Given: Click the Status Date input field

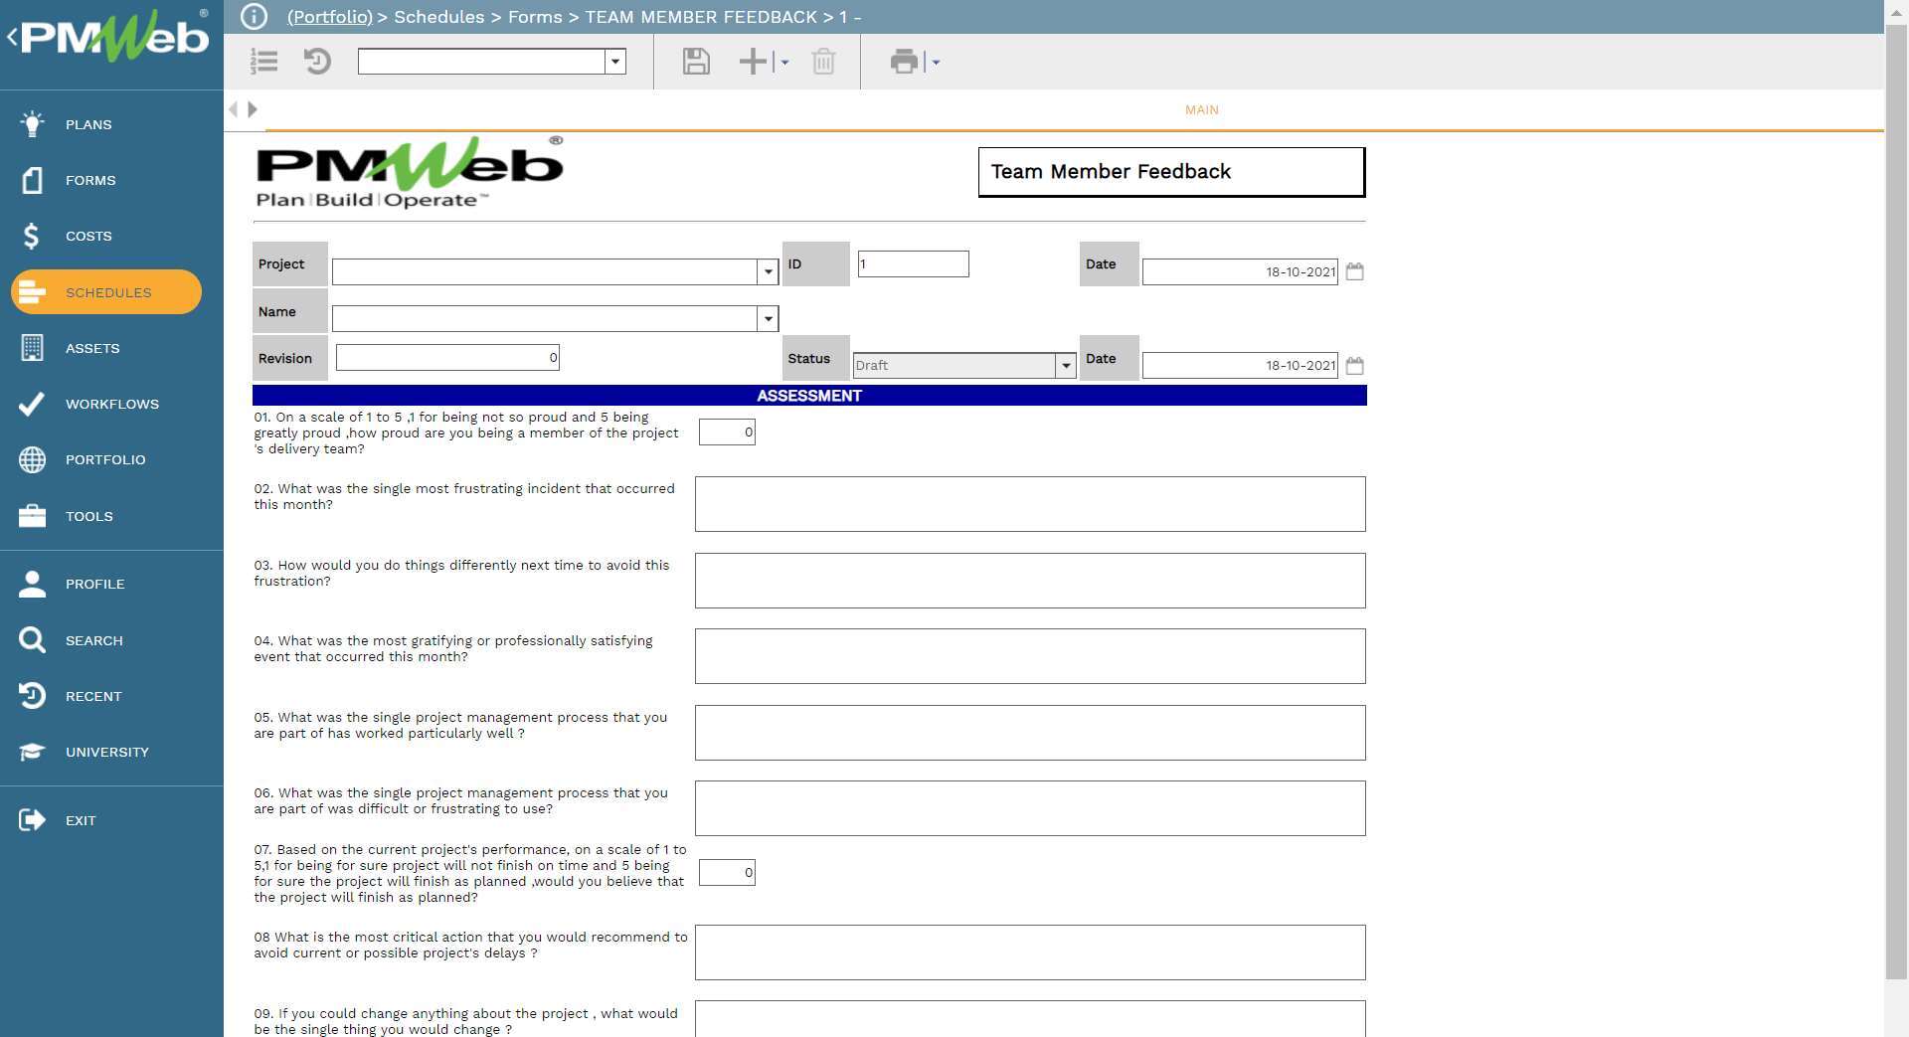Looking at the screenshot, I should [x=1240, y=366].
